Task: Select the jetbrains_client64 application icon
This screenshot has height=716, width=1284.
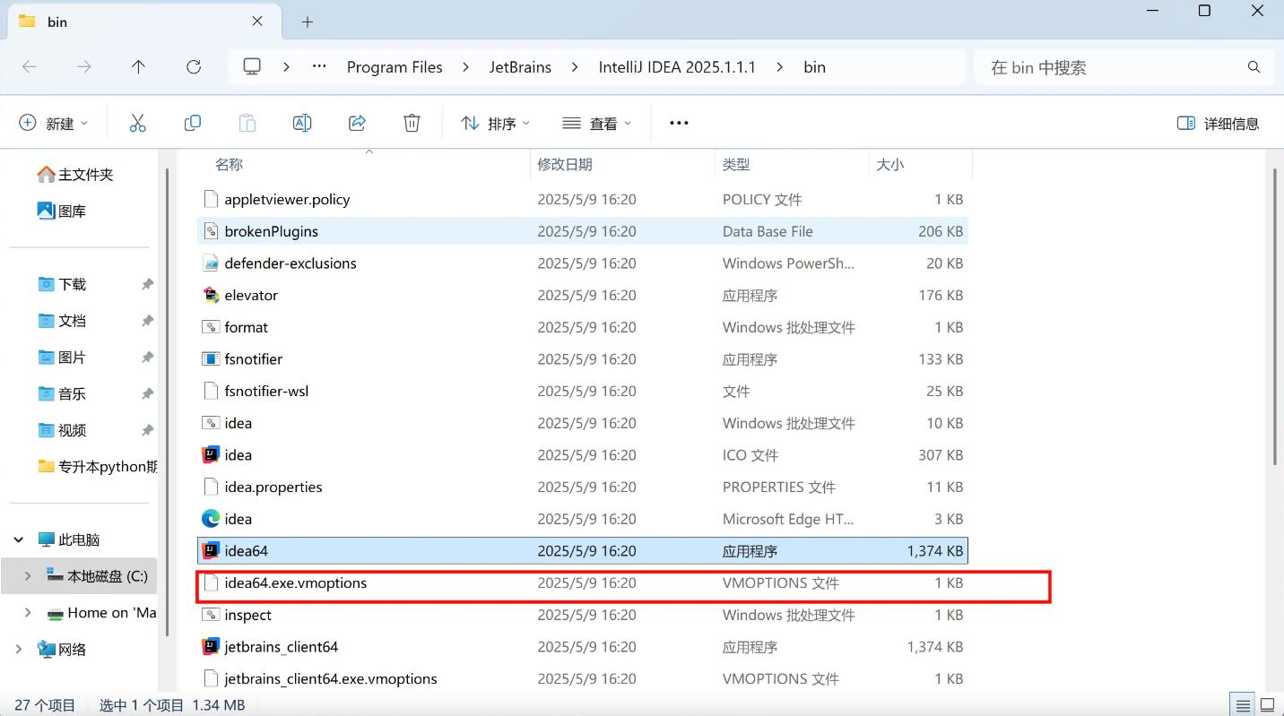Action: click(x=211, y=647)
